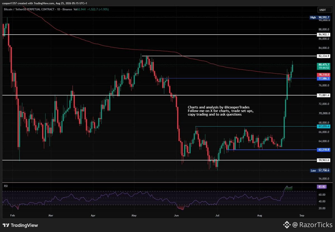Click the Apr label on time axis

(x=93, y=216)
